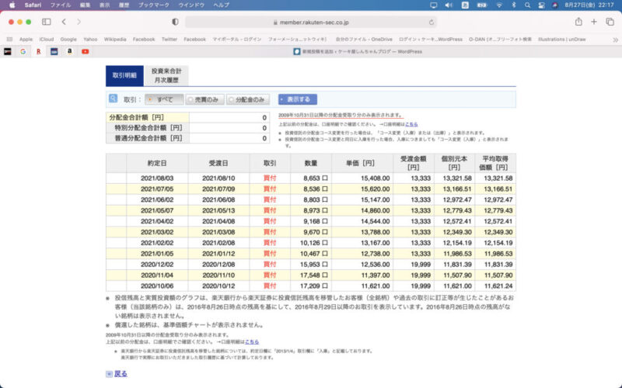The width and height of the screenshot is (622, 388).
Task: Open the ウインドウ menu
Action: [191, 5]
